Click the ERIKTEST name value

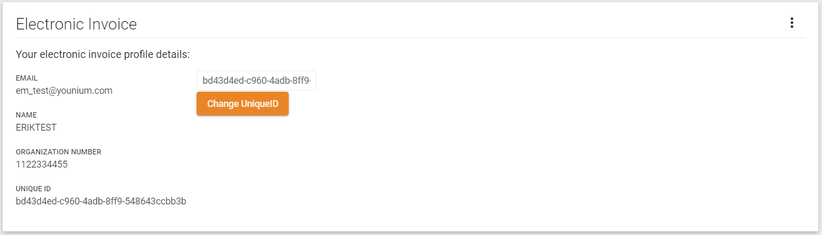(x=36, y=128)
